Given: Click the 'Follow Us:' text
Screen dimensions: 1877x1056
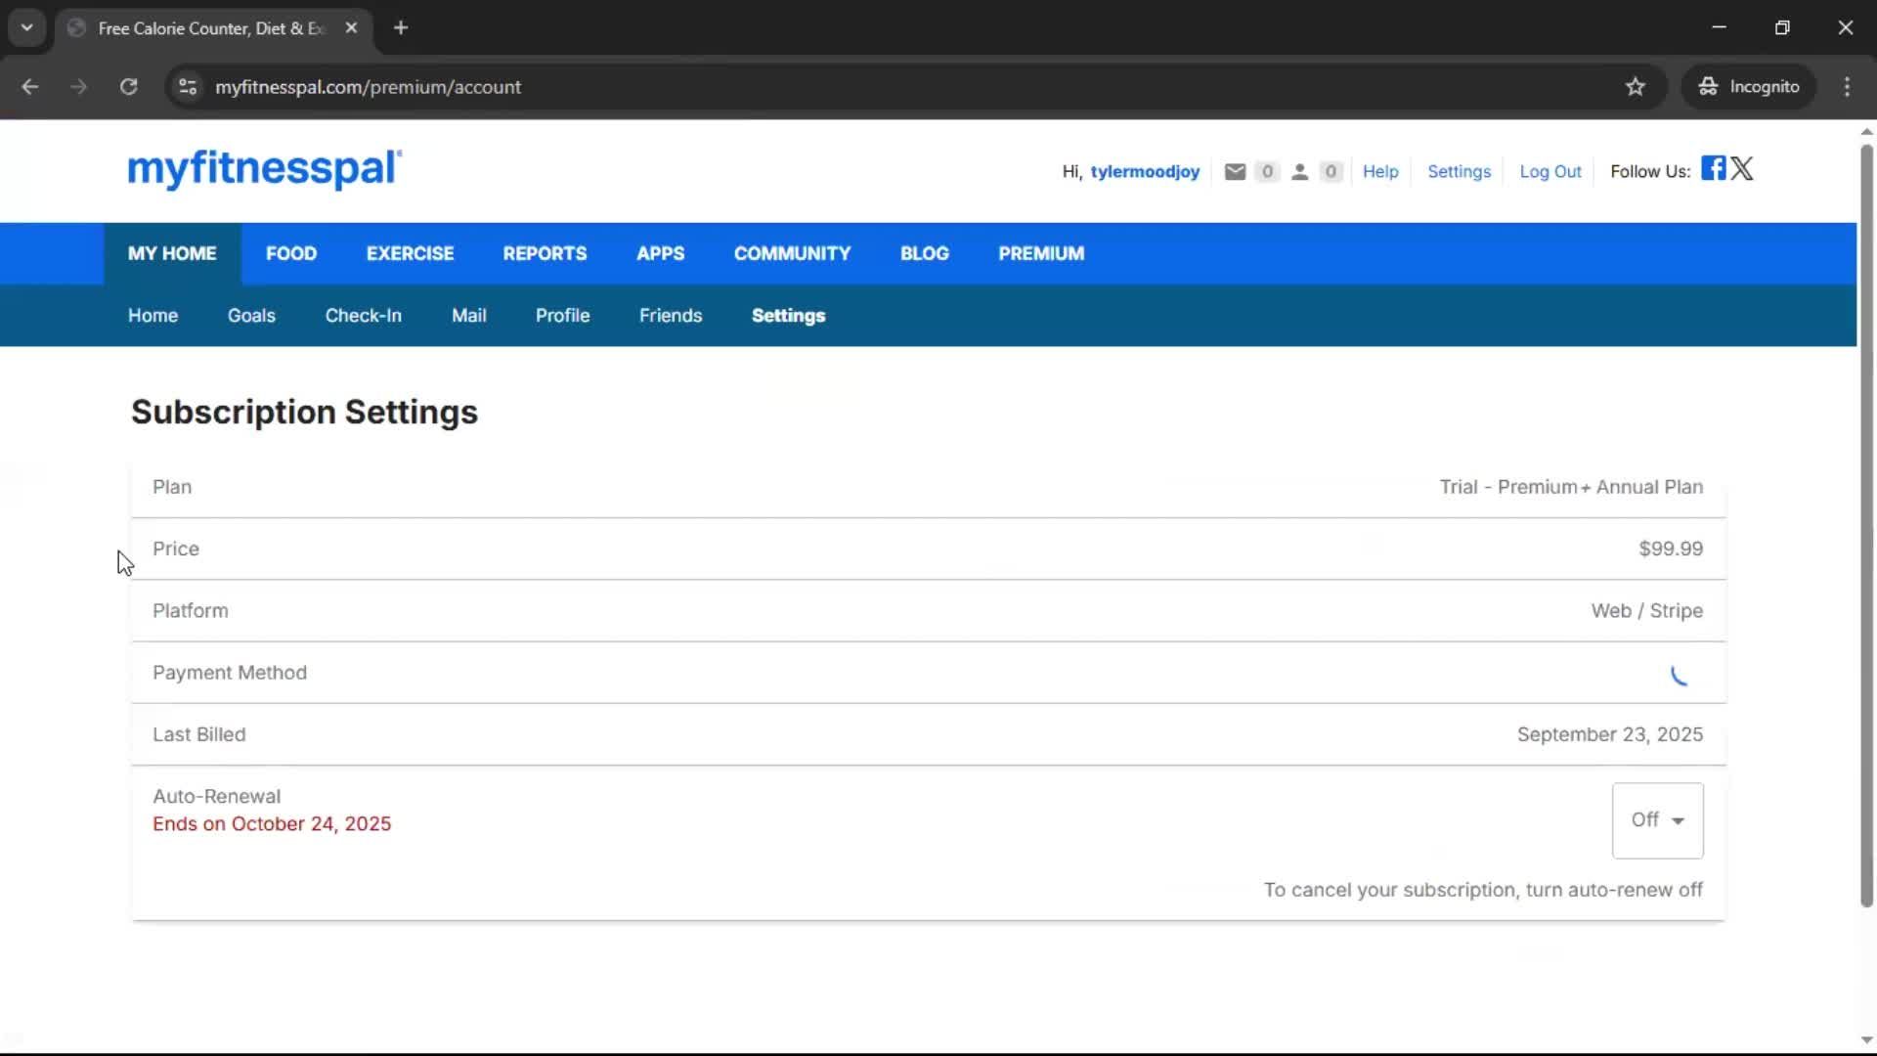Looking at the screenshot, I should point(1650,172).
